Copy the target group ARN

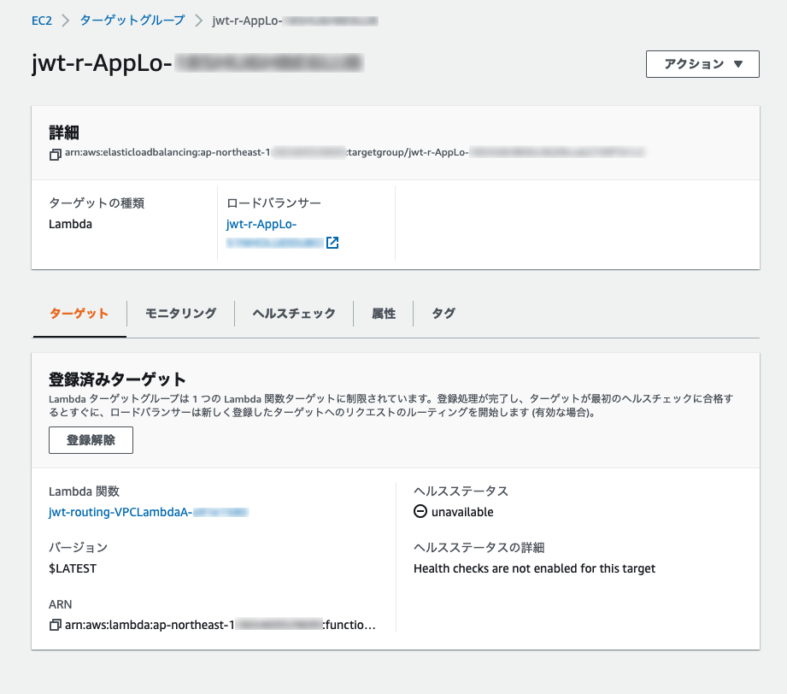tap(56, 155)
